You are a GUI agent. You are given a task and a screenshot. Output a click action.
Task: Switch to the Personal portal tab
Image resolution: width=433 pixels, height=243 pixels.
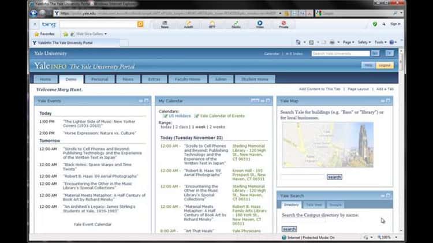coord(100,79)
